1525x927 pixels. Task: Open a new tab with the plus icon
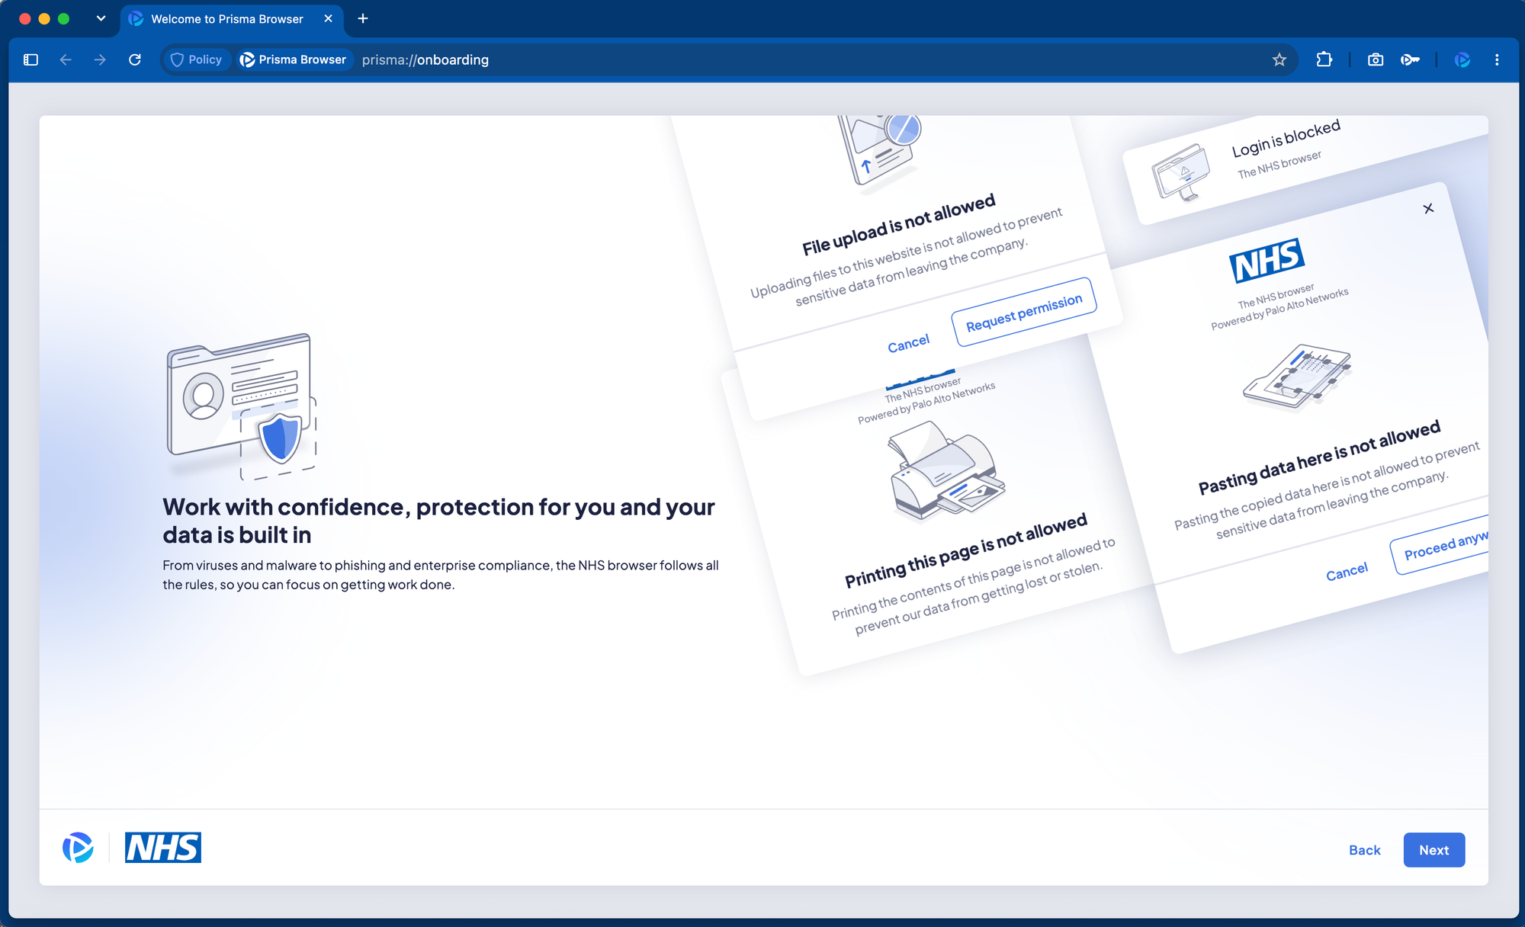(x=363, y=18)
